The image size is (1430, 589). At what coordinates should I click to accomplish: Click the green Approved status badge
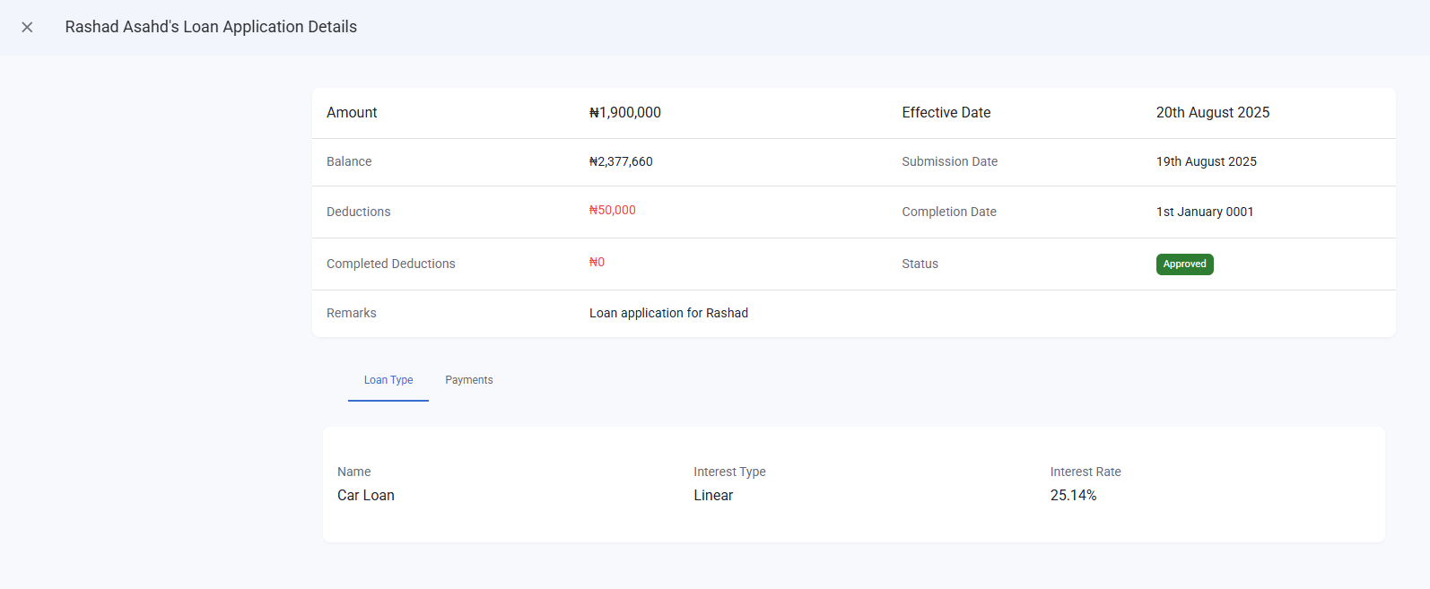(1184, 264)
